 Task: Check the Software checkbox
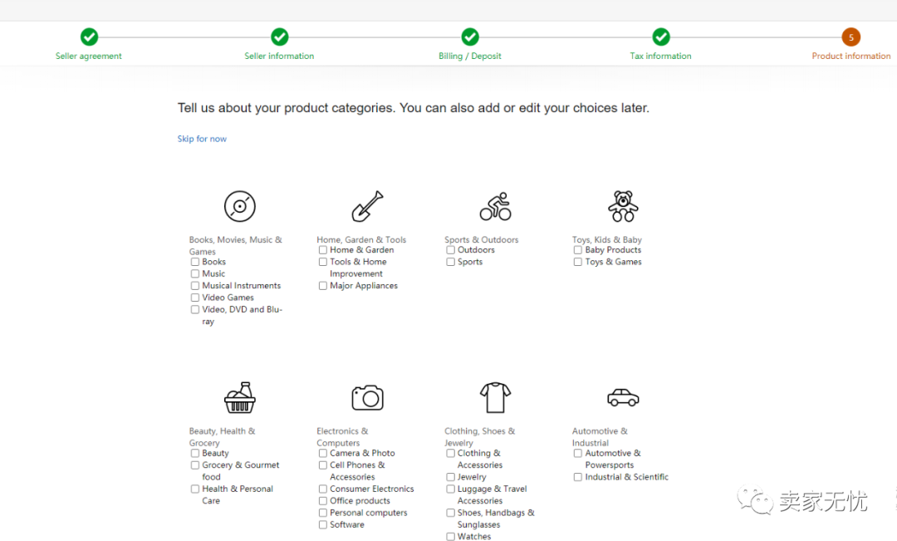(322, 524)
